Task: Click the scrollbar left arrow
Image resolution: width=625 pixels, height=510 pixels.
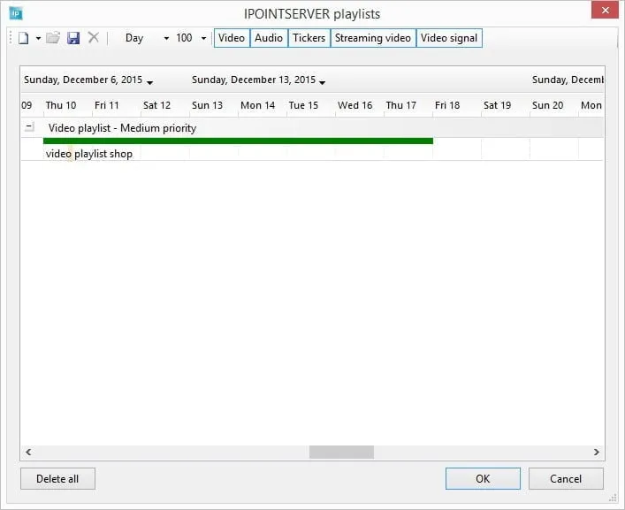Action: [x=27, y=452]
